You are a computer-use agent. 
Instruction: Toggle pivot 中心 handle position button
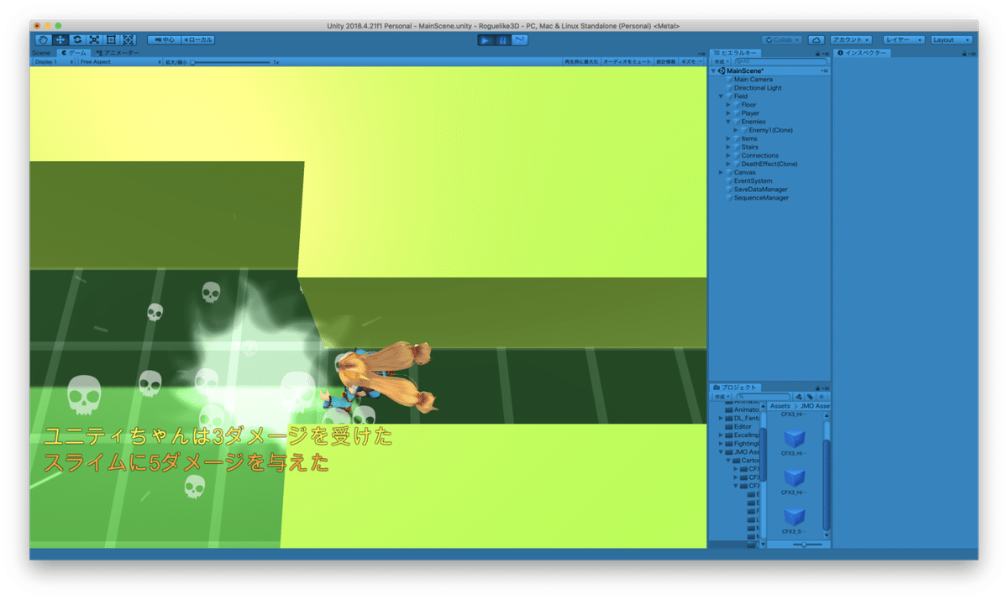(164, 39)
